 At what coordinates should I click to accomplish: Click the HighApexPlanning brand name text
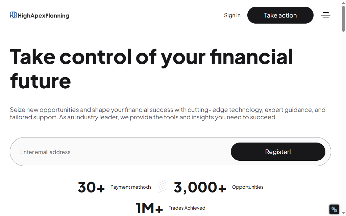click(44, 16)
